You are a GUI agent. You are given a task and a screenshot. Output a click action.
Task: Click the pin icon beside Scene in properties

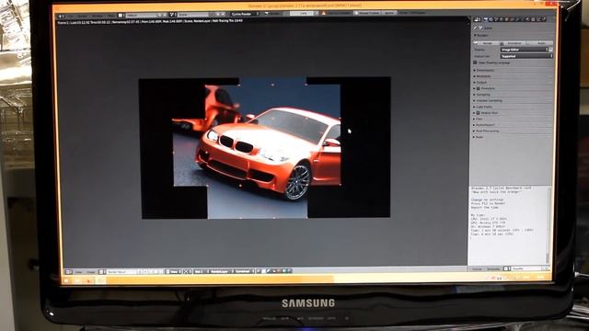click(x=475, y=28)
